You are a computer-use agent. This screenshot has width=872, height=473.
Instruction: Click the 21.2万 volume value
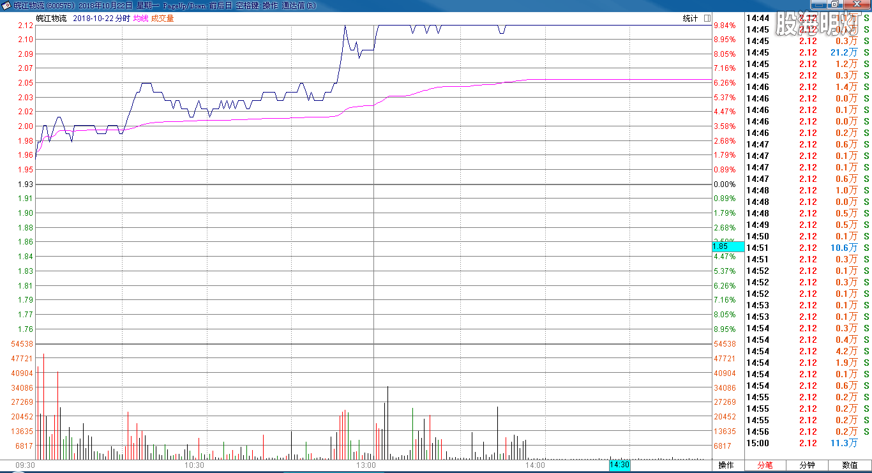[x=844, y=52]
